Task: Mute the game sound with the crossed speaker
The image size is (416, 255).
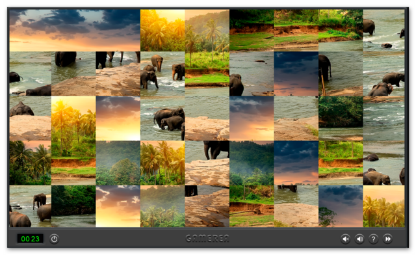Action: [x=345, y=239]
